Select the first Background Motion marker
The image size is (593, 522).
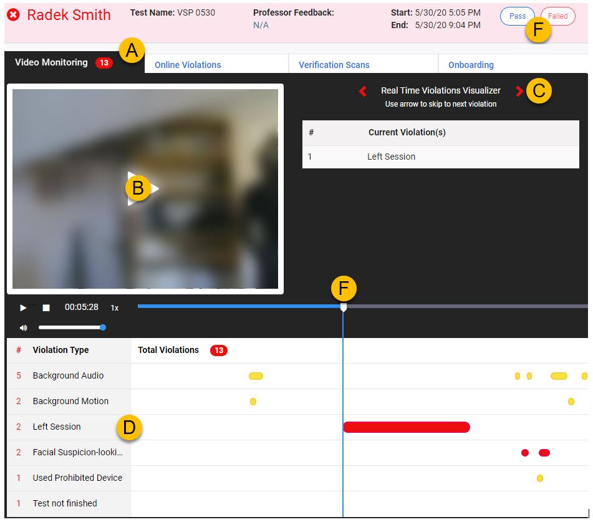pos(253,402)
